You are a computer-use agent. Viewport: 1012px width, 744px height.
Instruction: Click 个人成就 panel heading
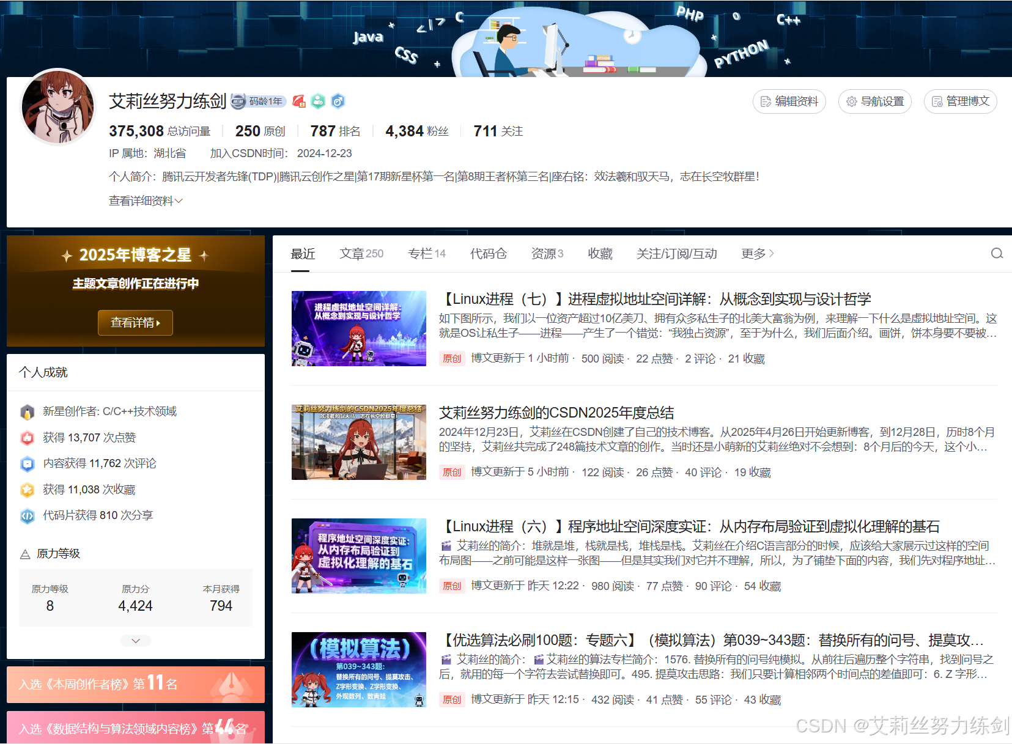[x=43, y=372]
